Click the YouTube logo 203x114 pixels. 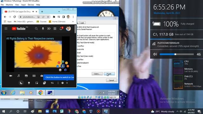19,28
